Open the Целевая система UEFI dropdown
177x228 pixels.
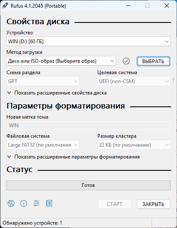(134, 81)
